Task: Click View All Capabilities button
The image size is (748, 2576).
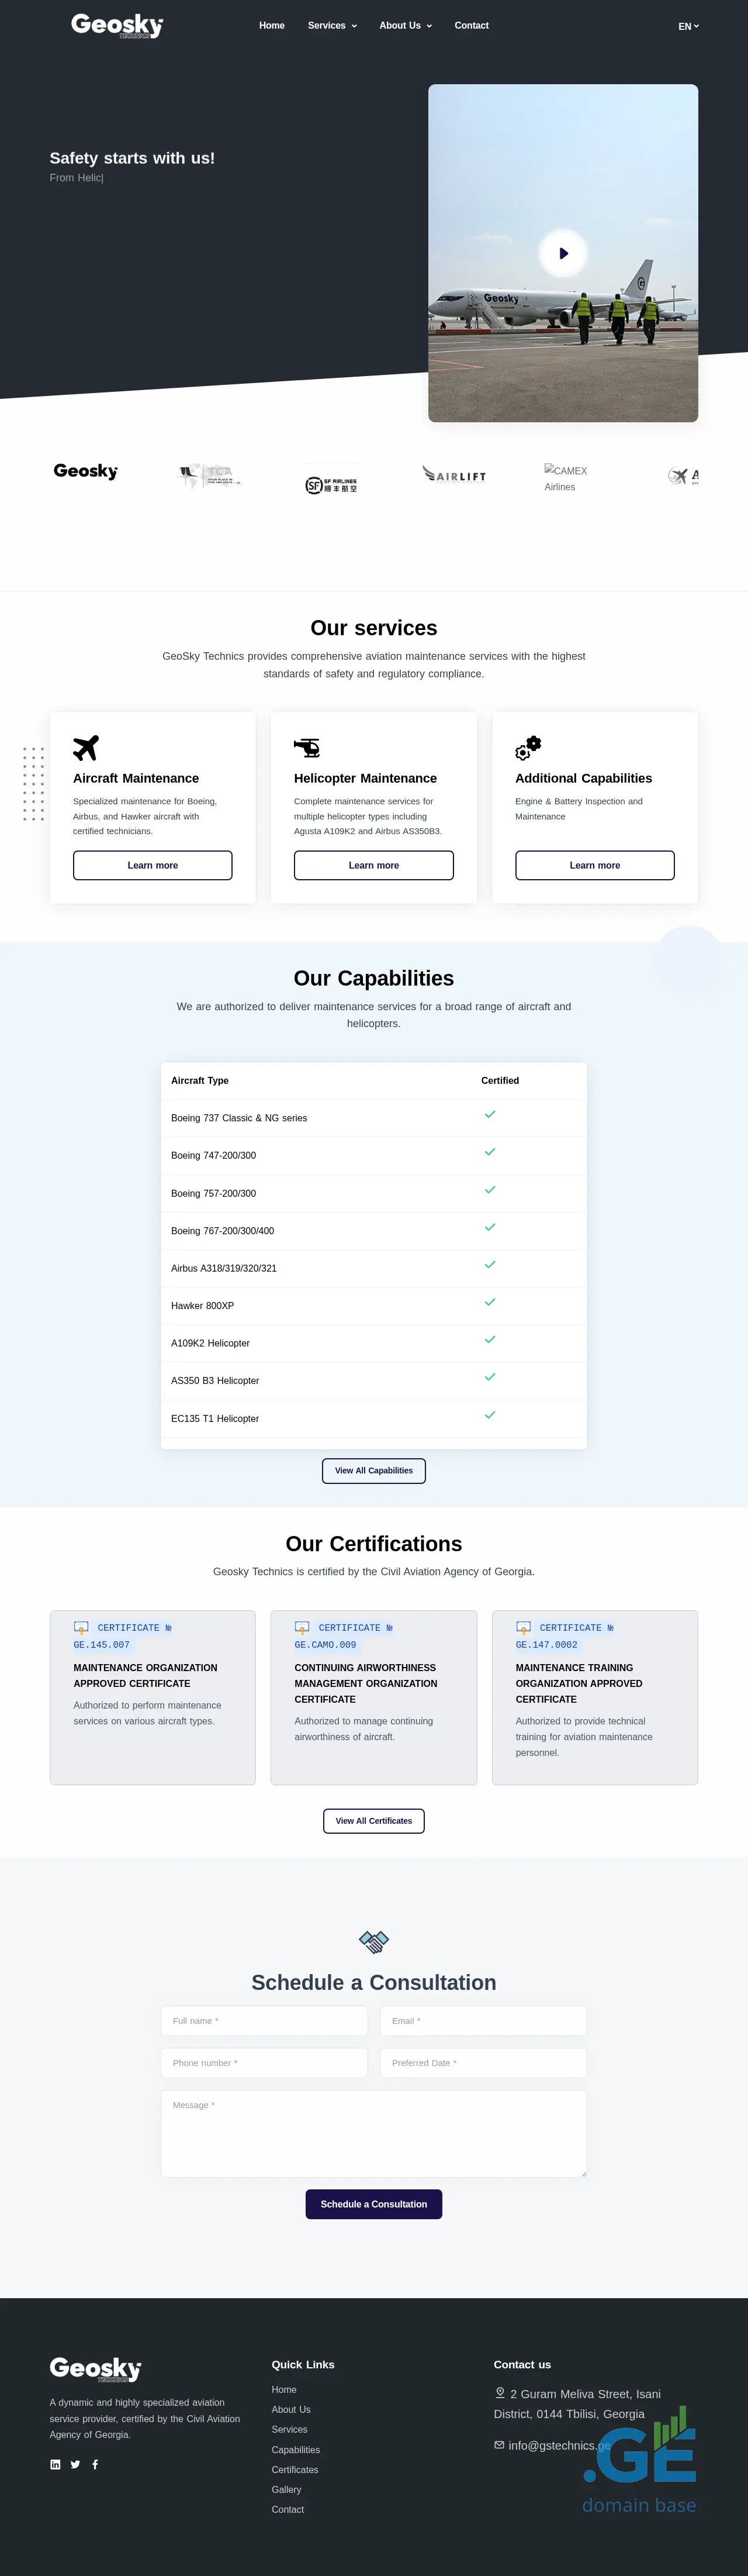Action: click(x=373, y=1470)
